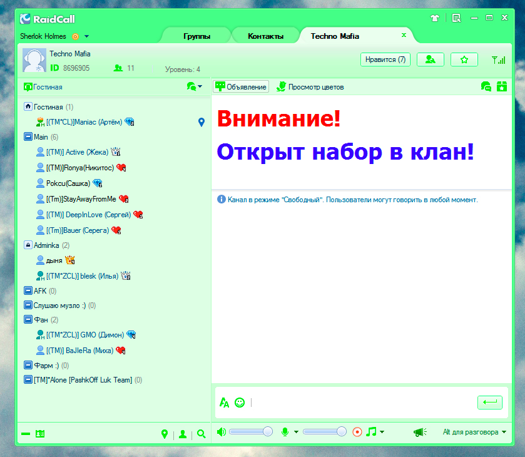Click the user icon in bottom toolbar
This screenshot has width=525, height=457.
[183, 434]
